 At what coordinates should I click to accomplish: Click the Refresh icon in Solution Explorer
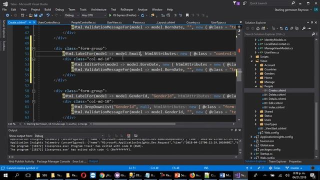coord(286,28)
